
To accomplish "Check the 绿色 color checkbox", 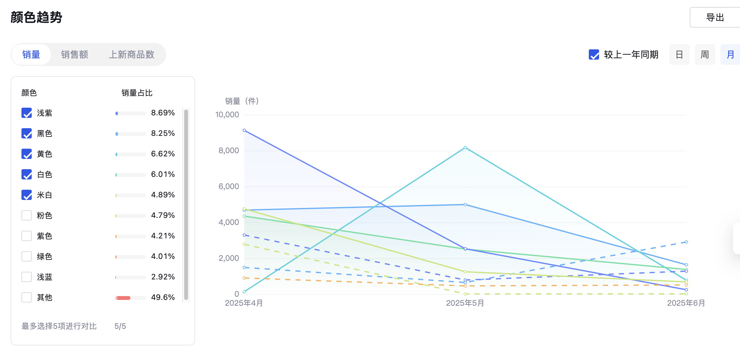I will coord(27,256).
